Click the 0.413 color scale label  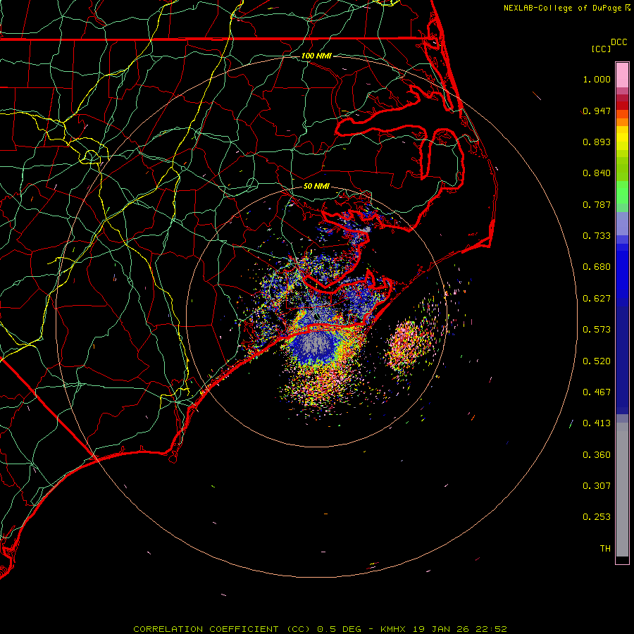[597, 423]
